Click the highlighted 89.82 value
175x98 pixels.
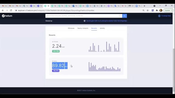pos(58,66)
